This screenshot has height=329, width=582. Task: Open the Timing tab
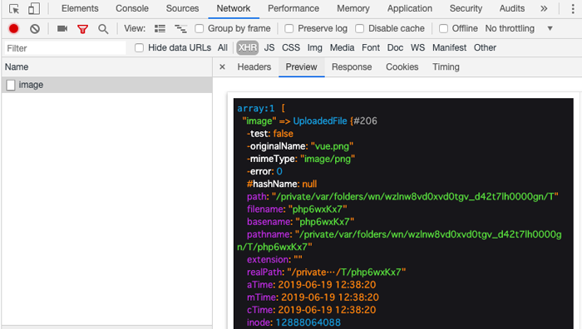click(x=446, y=66)
